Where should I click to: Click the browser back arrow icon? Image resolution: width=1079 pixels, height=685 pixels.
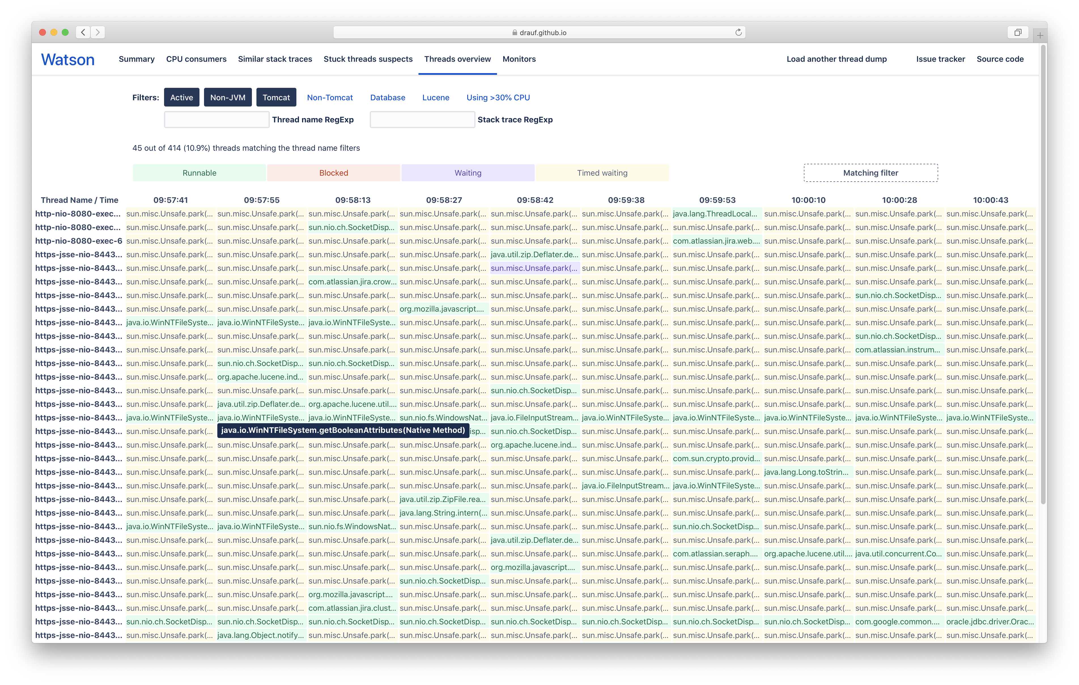pos(83,32)
